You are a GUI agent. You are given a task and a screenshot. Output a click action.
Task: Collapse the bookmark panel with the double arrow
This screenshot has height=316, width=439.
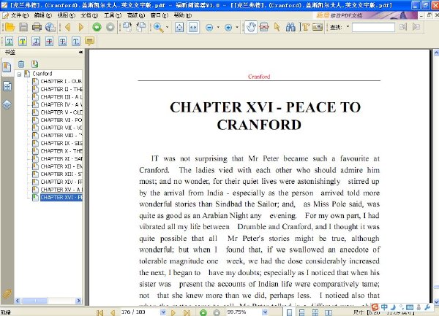click(80, 53)
